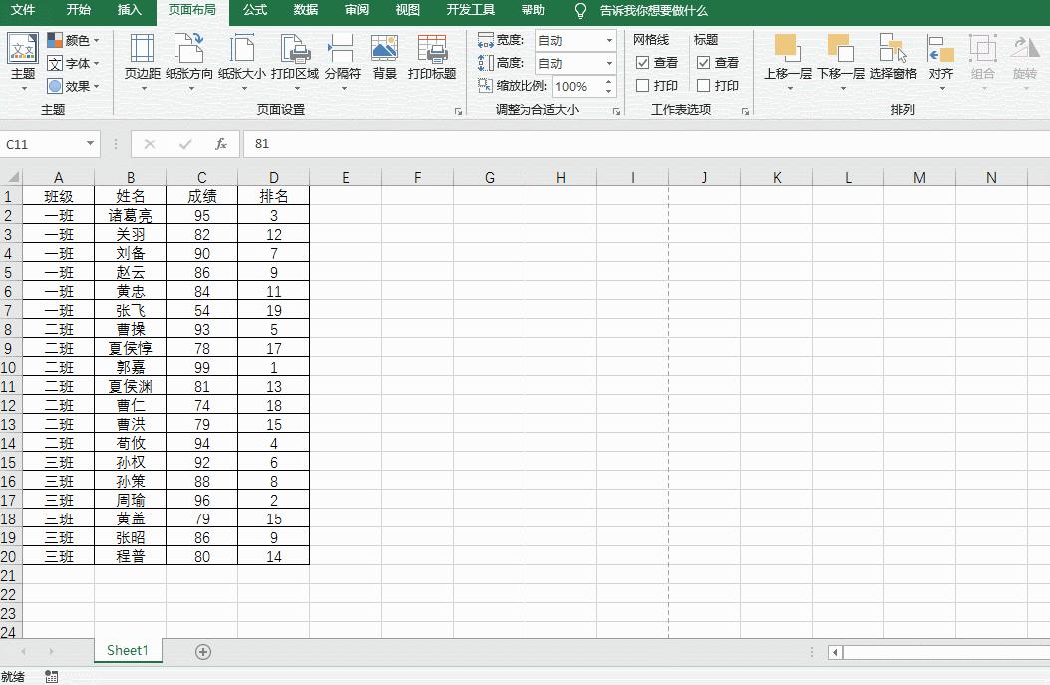This screenshot has width=1050, height=685.
Task: Enable 打印 checkbox under 标题
Action: 704,85
